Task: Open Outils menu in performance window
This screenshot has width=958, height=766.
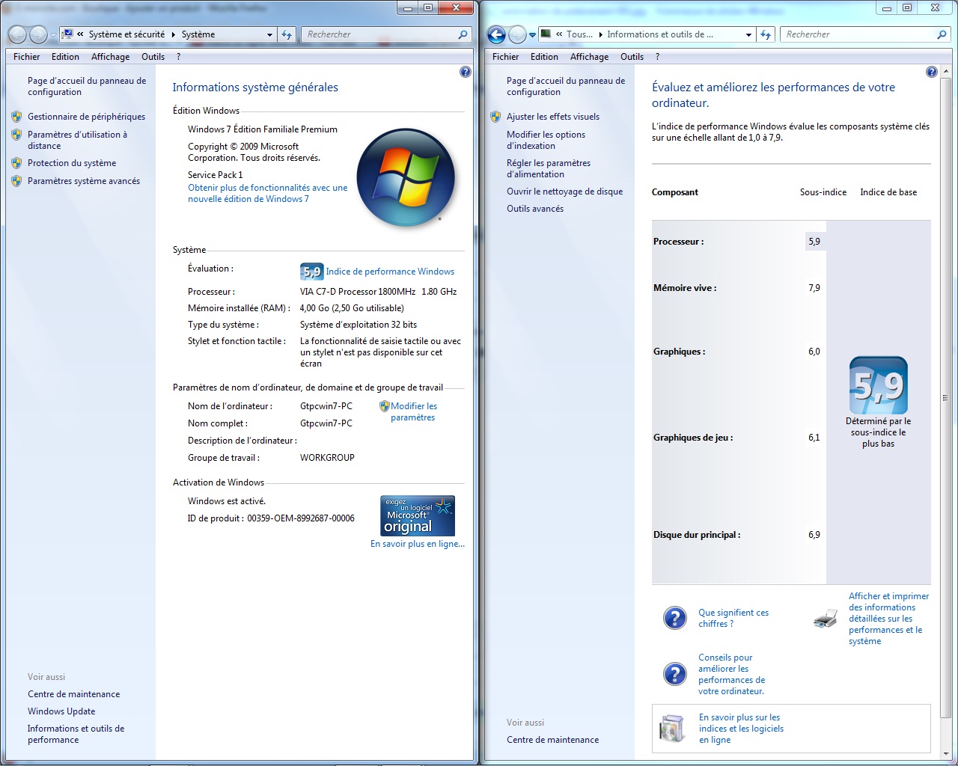Action: [x=632, y=57]
